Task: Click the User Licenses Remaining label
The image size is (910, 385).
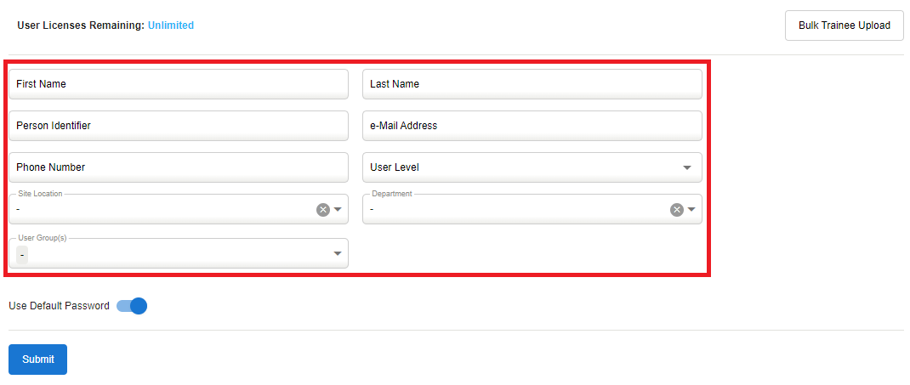Action: pos(81,25)
